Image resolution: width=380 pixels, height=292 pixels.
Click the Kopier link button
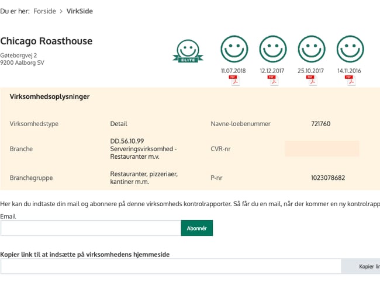tap(360, 266)
